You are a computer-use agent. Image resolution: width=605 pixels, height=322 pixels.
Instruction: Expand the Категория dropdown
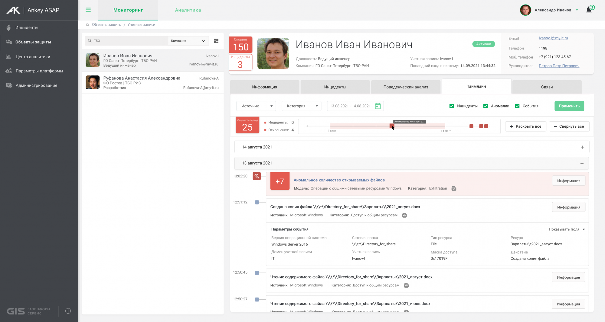tap(301, 106)
